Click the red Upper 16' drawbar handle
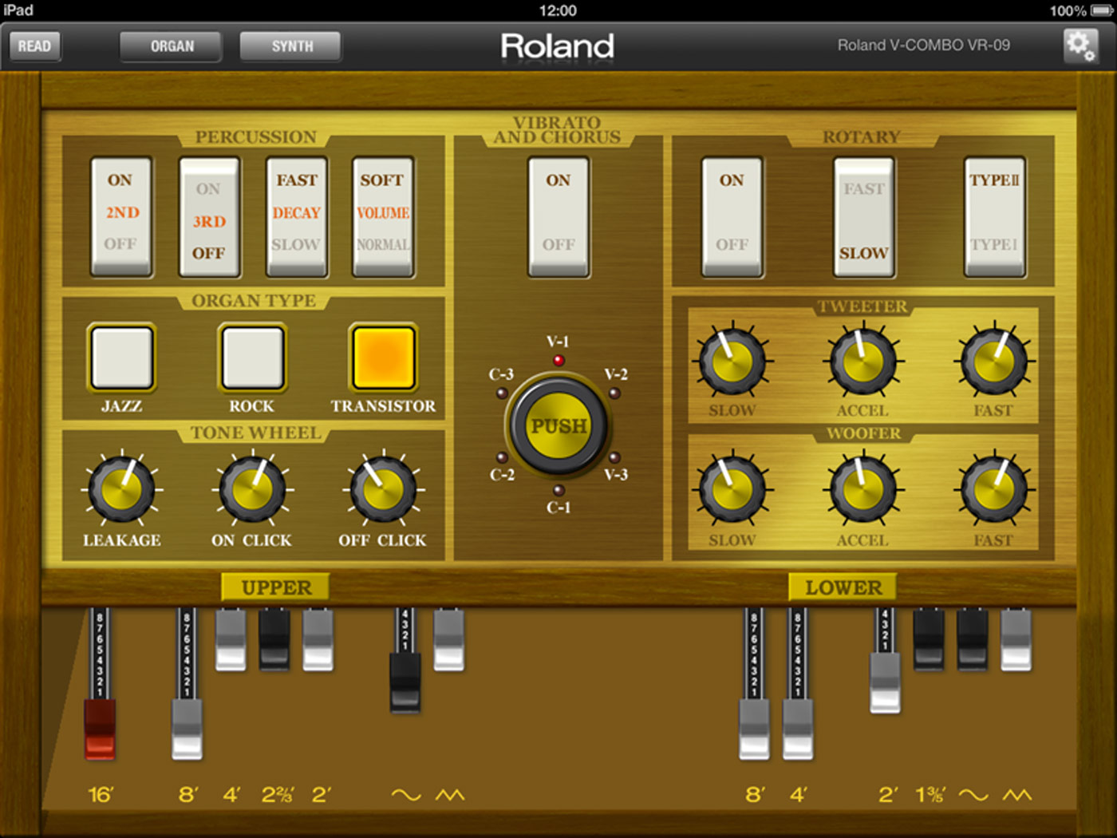Image resolution: width=1117 pixels, height=838 pixels. pyautogui.click(x=100, y=729)
